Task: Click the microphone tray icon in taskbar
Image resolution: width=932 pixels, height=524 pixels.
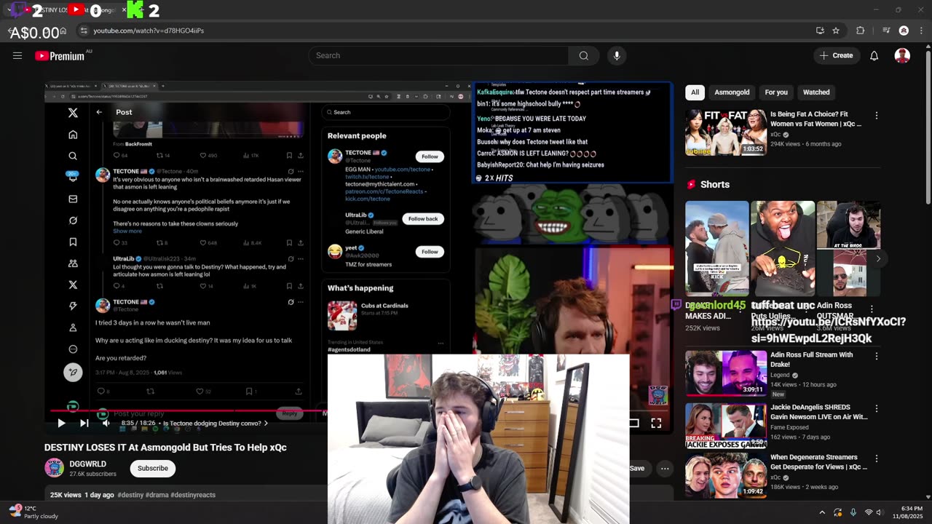Action: 853,512
